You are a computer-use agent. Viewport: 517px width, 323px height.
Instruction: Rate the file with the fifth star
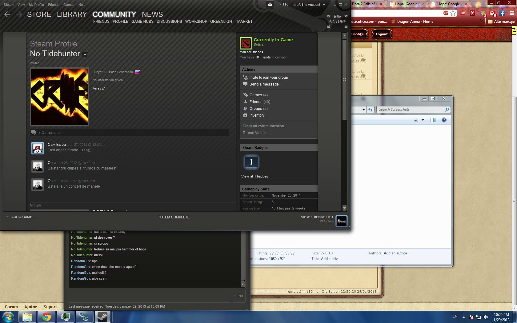(292, 253)
